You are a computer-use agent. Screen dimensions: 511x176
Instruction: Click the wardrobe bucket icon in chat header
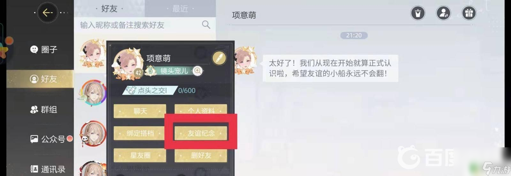click(x=418, y=13)
